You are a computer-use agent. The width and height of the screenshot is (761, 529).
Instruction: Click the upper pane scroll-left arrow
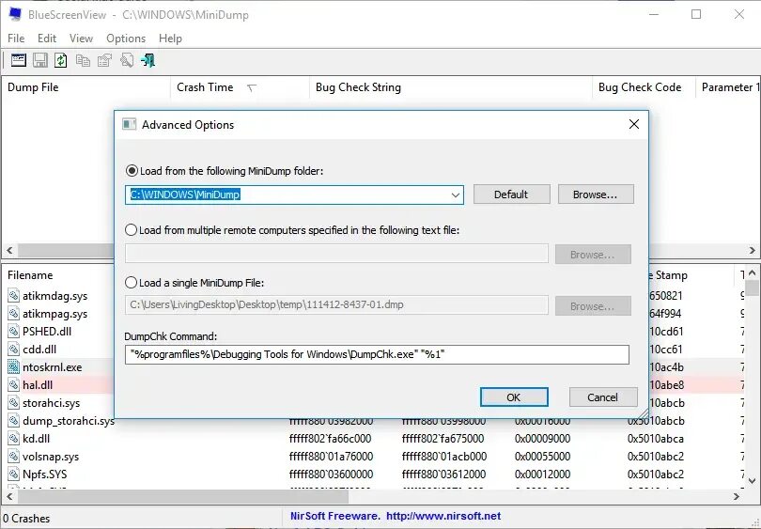click(x=9, y=251)
